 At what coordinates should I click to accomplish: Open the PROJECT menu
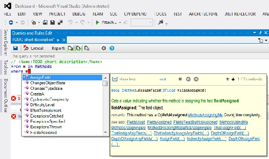[57, 14]
